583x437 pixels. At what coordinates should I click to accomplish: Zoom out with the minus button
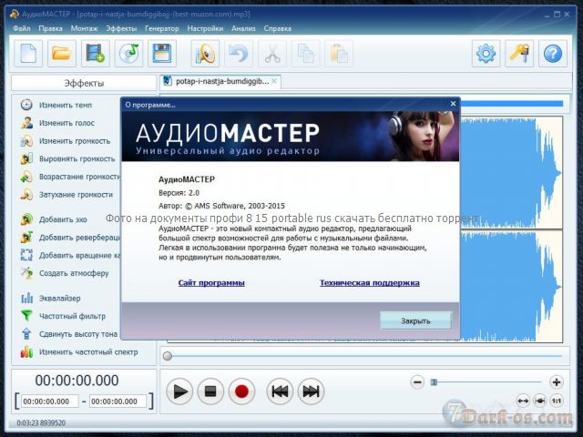[417, 382]
